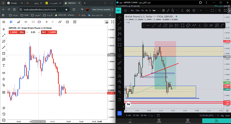Take a chart screenshot with the camera icon

click(106, 22)
